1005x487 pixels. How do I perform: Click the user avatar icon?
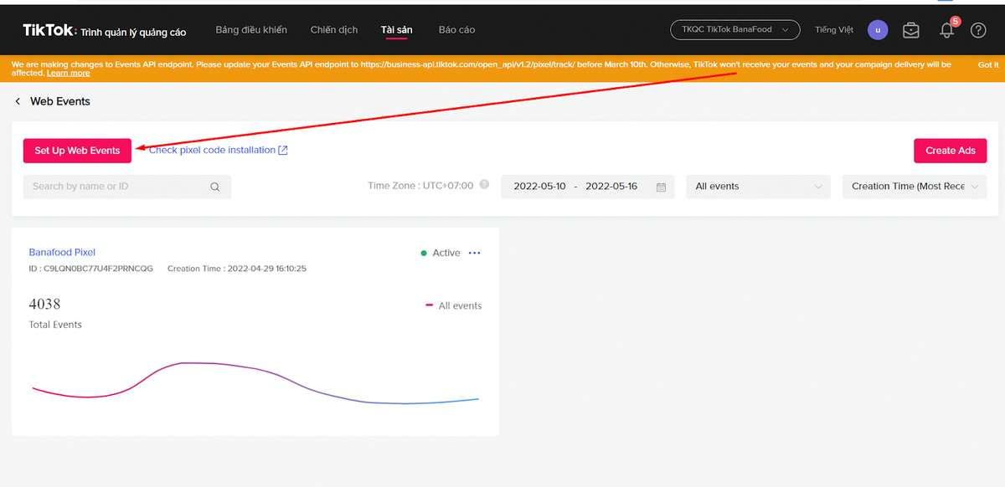point(877,30)
